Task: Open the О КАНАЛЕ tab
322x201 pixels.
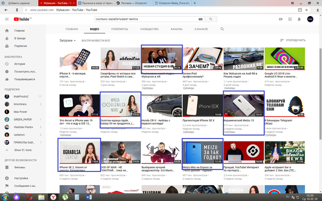Action: 201,29
